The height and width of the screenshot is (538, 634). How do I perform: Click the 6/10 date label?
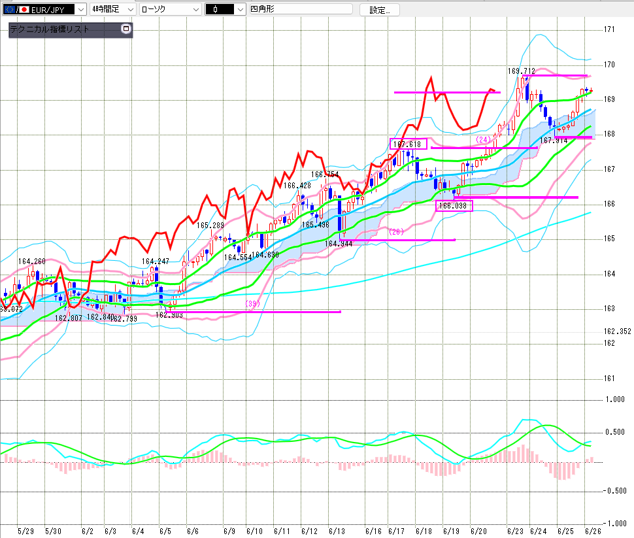click(254, 531)
